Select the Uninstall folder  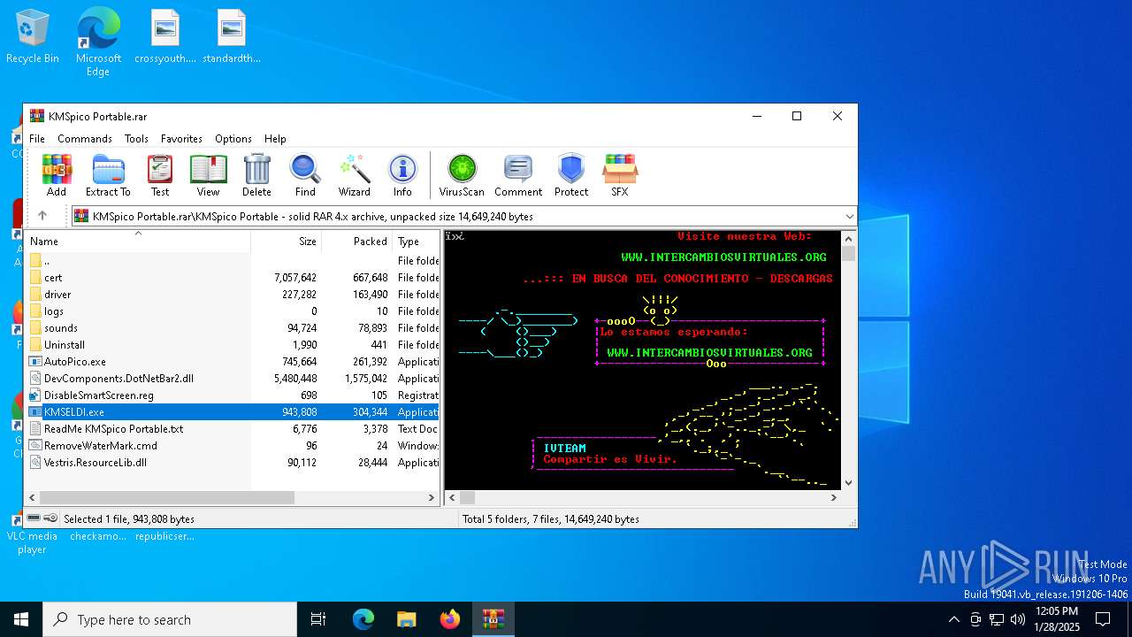(x=233, y=345)
